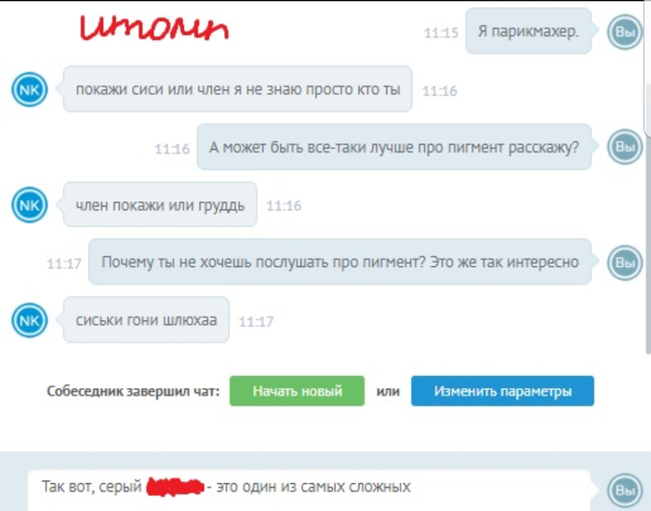Click the "Вы" avatar next to the pigment question message
651x511 pixels.
[x=624, y=147]
